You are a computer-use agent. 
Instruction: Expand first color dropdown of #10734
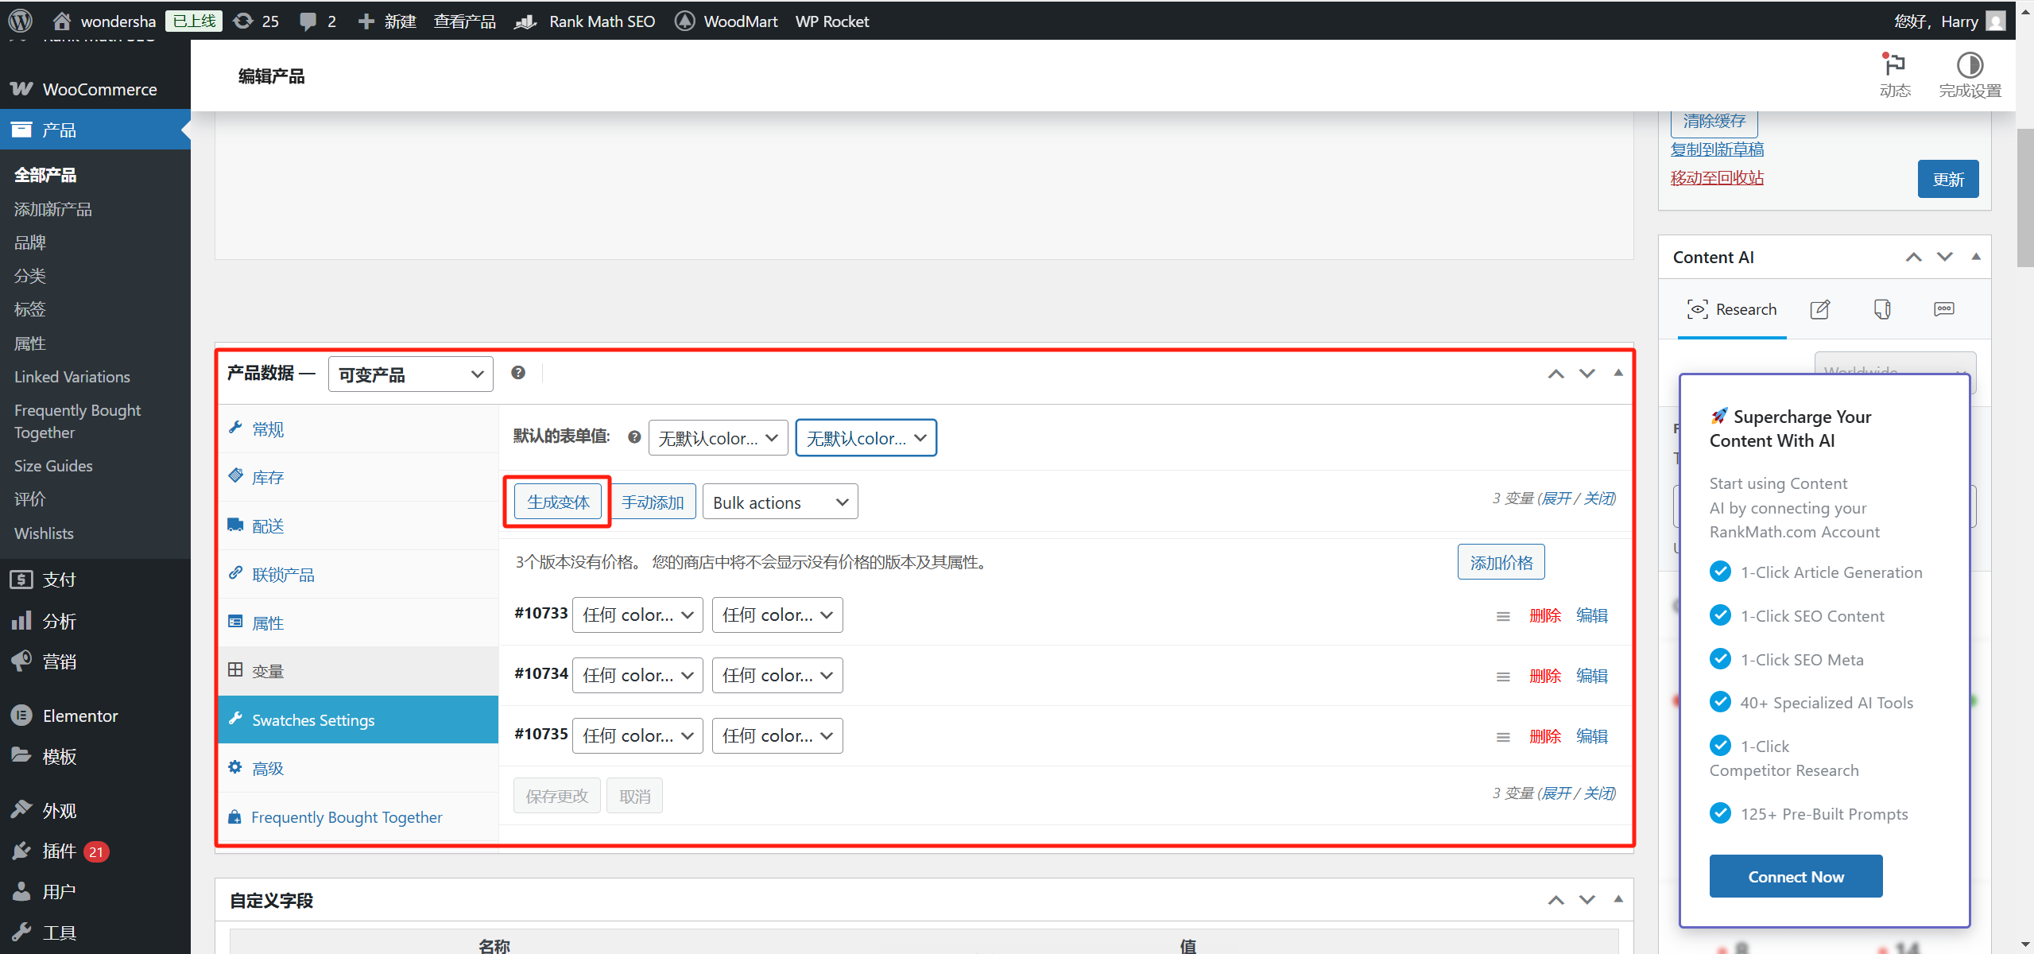[x=637, y=676]
